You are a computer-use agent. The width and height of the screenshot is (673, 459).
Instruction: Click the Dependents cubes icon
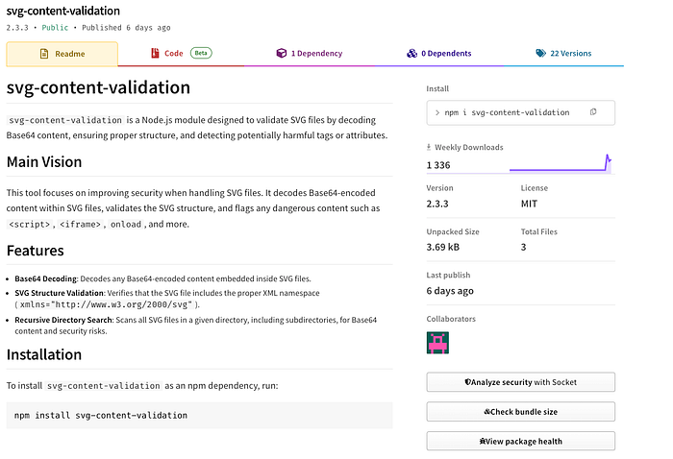pos(412,53)
